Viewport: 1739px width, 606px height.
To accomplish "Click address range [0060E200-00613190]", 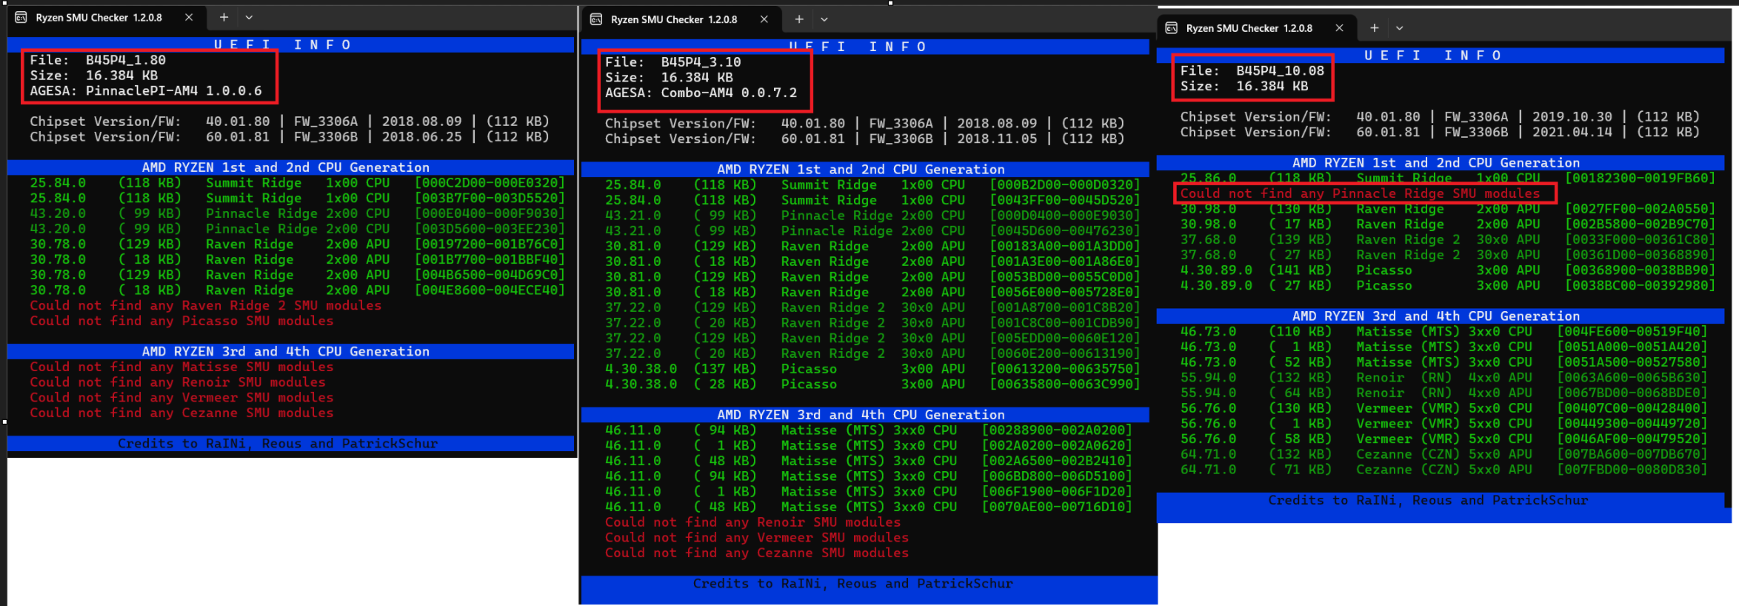I will [x=1065, y=354].
